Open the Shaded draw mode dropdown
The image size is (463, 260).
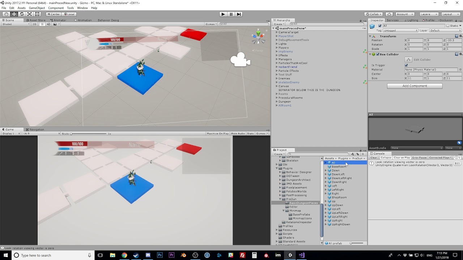tap(16, 24)
